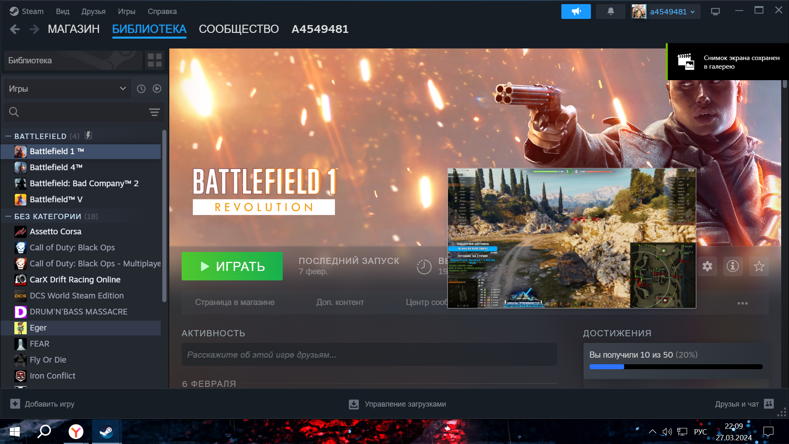789x444 pixels.
Task: Click the screenshot preview thumbnail
Action: point(571,238)
